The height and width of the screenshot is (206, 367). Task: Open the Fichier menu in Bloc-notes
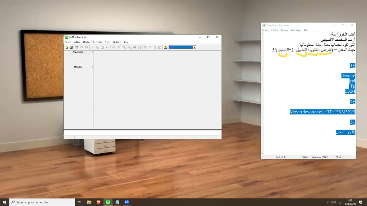coord(266,30)
